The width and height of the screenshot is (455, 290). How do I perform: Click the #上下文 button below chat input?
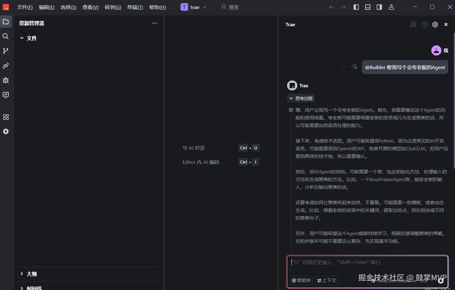(x=326, y=280)
